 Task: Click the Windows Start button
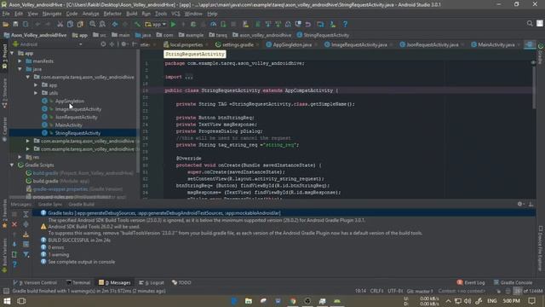[x=7, y=301]
